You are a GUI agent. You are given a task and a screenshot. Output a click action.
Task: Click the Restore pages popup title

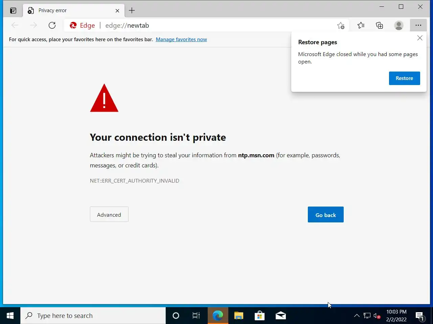tap(318, 42)
